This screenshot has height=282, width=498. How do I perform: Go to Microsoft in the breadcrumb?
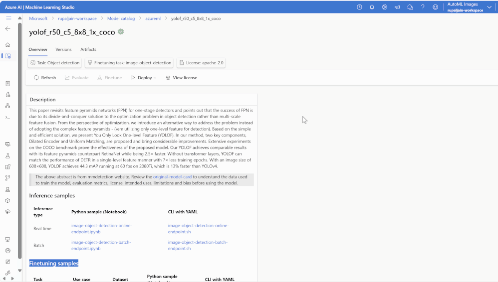(x=38, y=18)
